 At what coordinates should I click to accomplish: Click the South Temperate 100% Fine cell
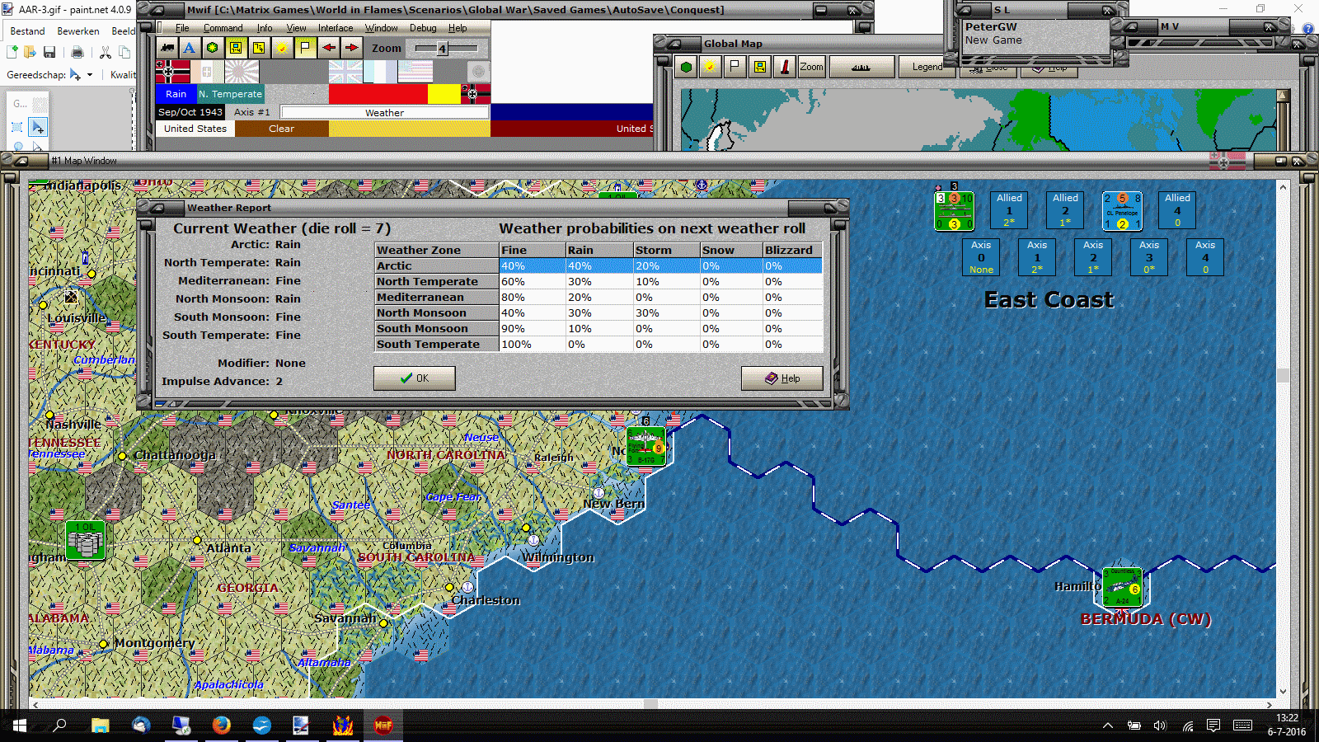tap(532, 345)
